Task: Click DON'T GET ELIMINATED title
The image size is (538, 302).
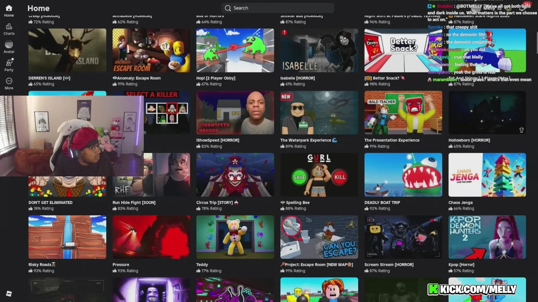Action: [50, 203]
